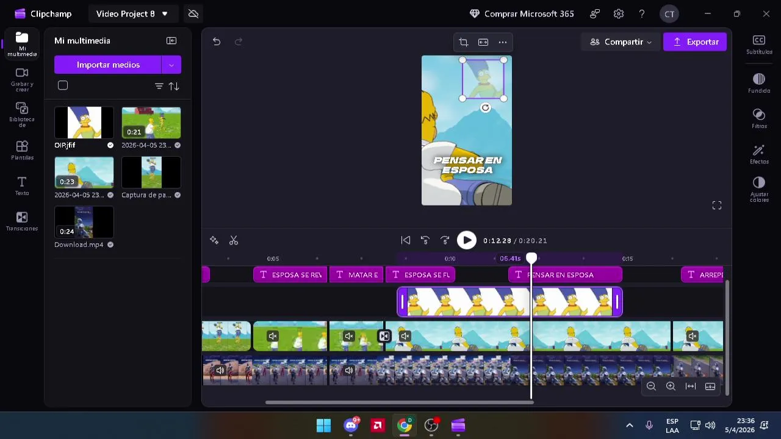The image size is (781, 439).
Task: Open more options above preview
Action: tap(503, 42)
